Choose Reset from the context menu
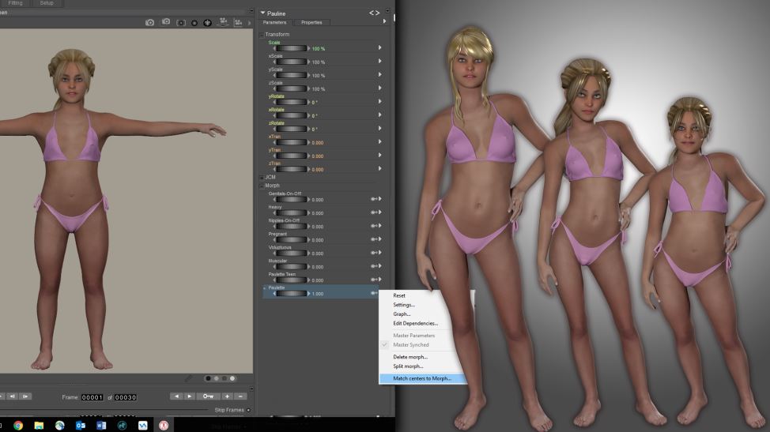 399,295
